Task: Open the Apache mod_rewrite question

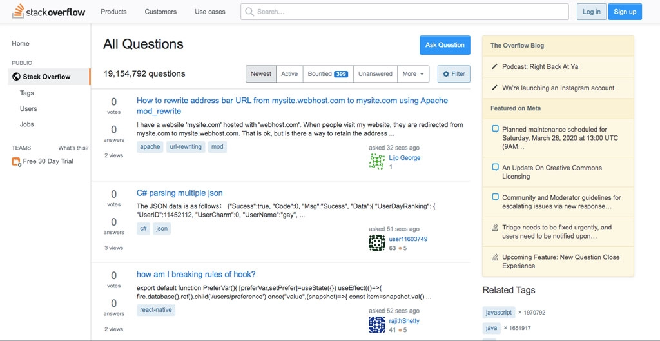Action: (x=292, y=106)
